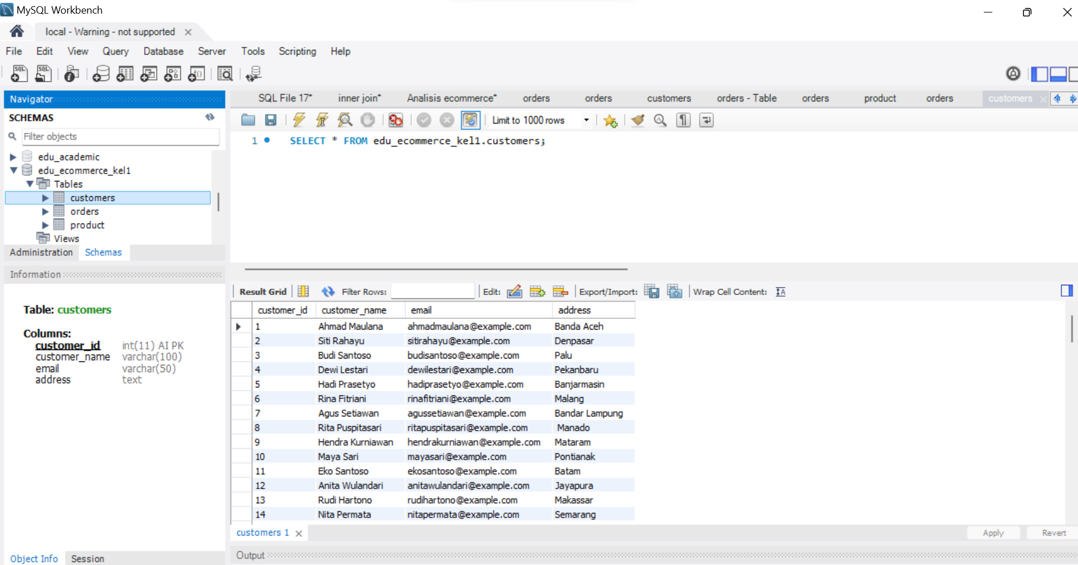
Task: Click the Create New Schema toolbar icon
Action: pyautogui.click(x=101, y=74)
